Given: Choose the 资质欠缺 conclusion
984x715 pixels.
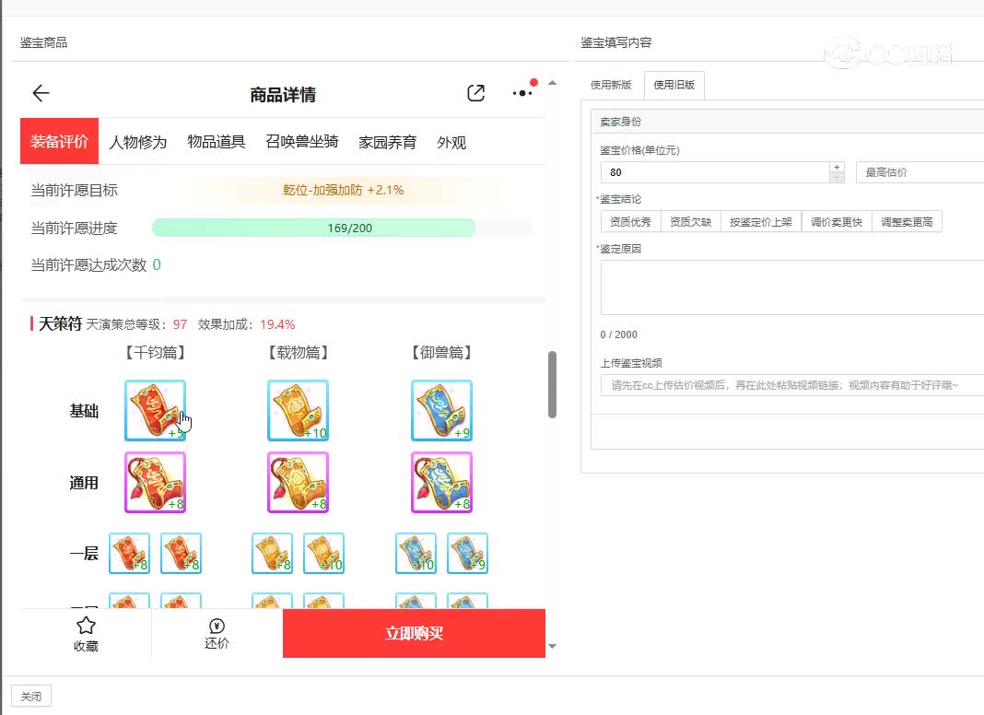Looking at the screenshot, I should pyautogui.click(x=690, y=221).
